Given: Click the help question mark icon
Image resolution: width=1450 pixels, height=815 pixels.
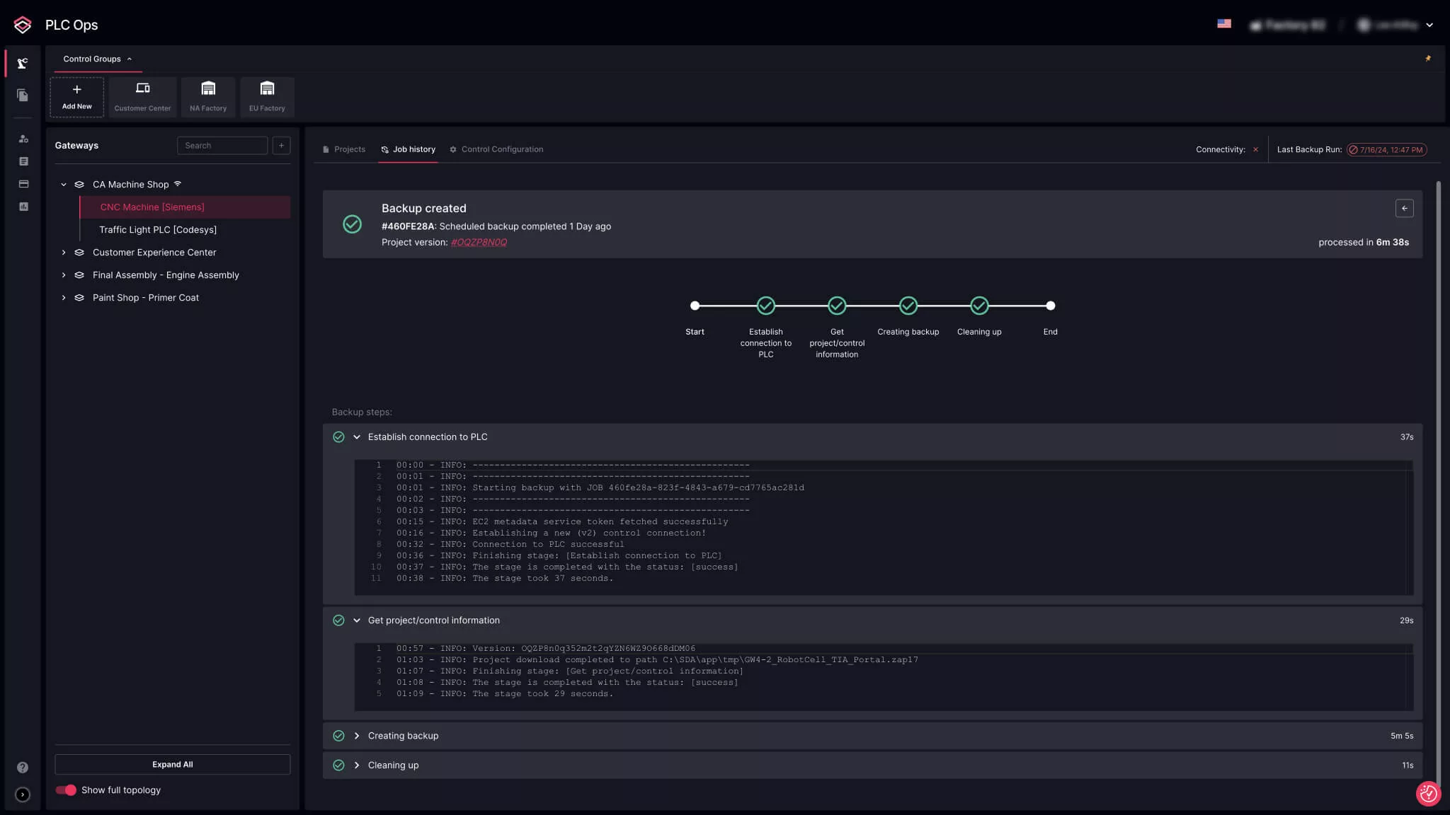Looking at the screenshot, I should [23, 767].
